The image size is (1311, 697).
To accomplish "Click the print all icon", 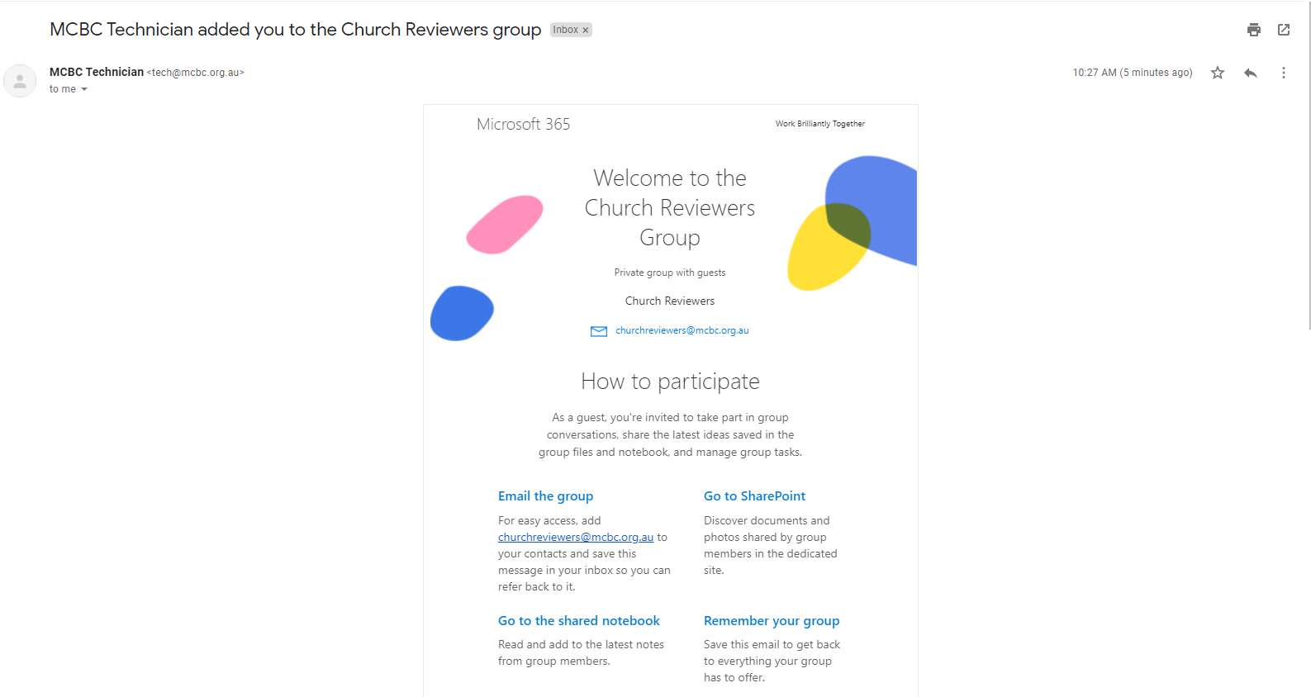I will pos(1253,30).
